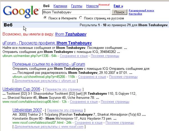Open the Группы tab
The height and width of the screenshot is (131, 169).
(x=77, y=6)
